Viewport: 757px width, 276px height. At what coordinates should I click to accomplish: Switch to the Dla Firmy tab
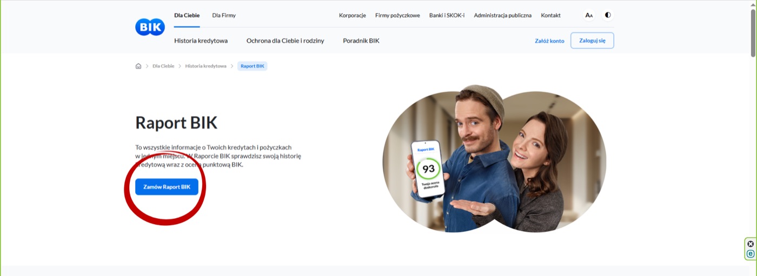[x=224, y=16]
